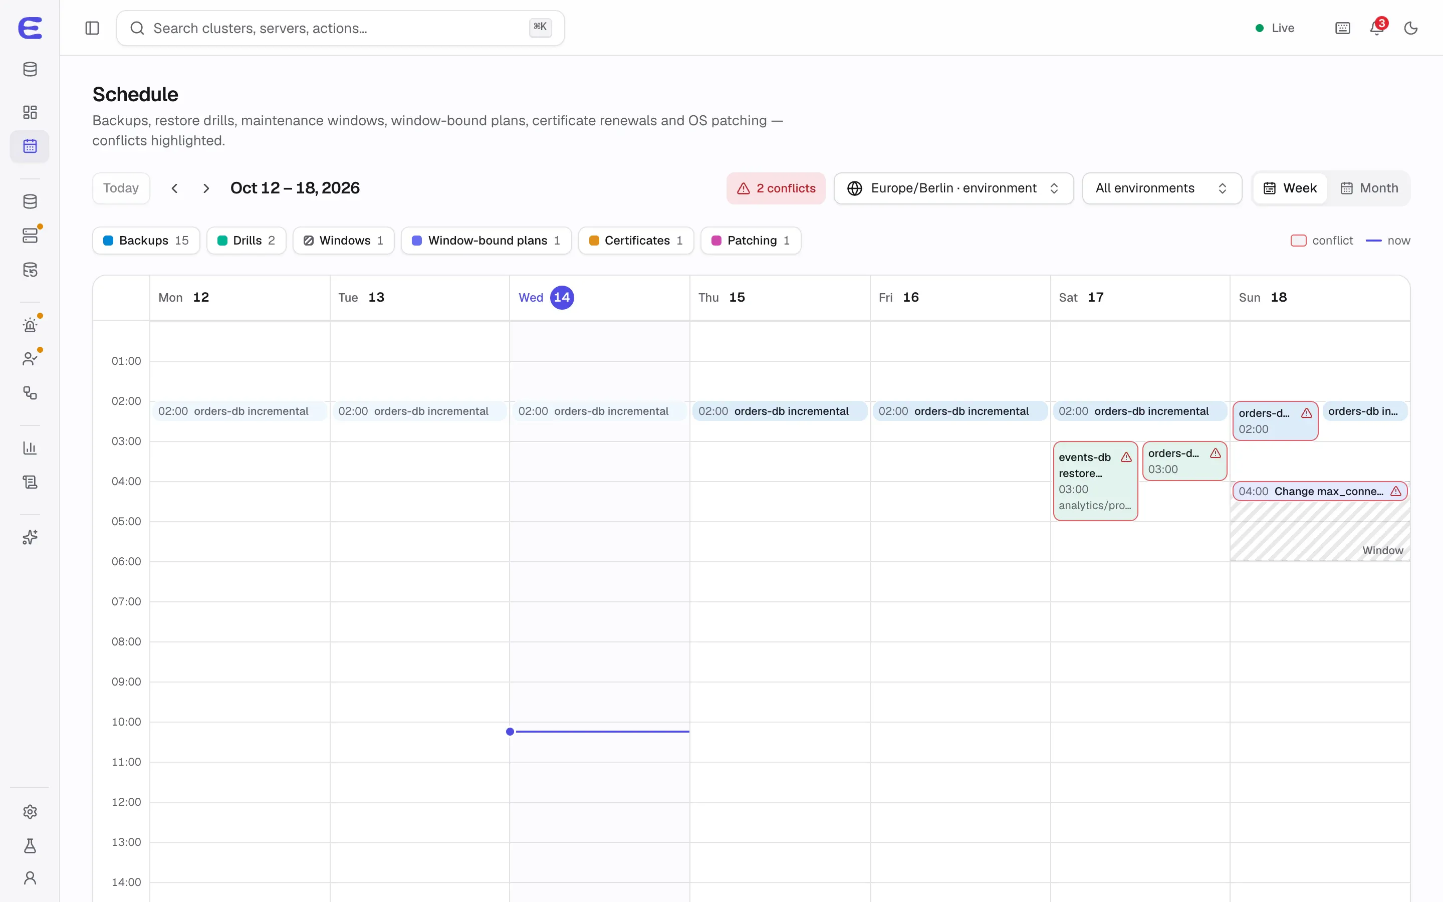
Task: Click the Today button
Action: [x=121, y=188]
